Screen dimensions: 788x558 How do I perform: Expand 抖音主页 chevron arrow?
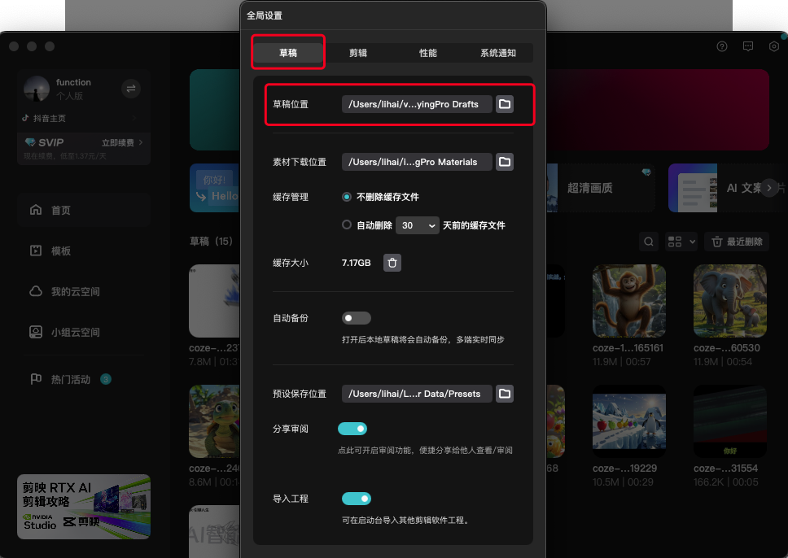(134, 119)
